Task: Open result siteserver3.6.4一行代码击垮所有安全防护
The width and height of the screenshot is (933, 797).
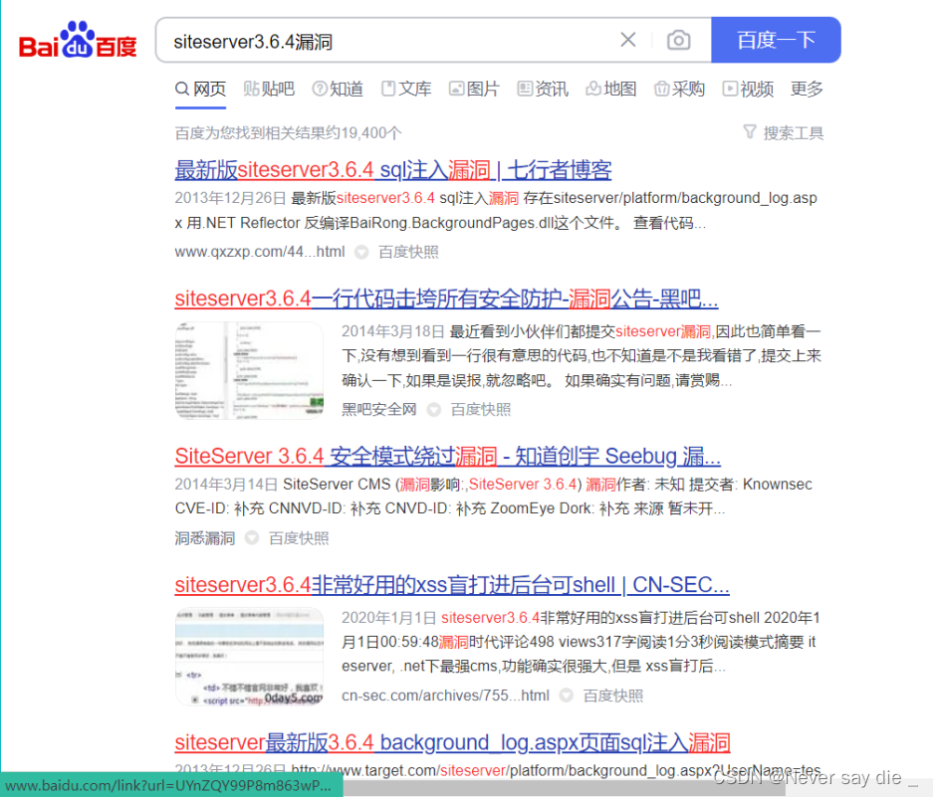Action: pos(446,299)
